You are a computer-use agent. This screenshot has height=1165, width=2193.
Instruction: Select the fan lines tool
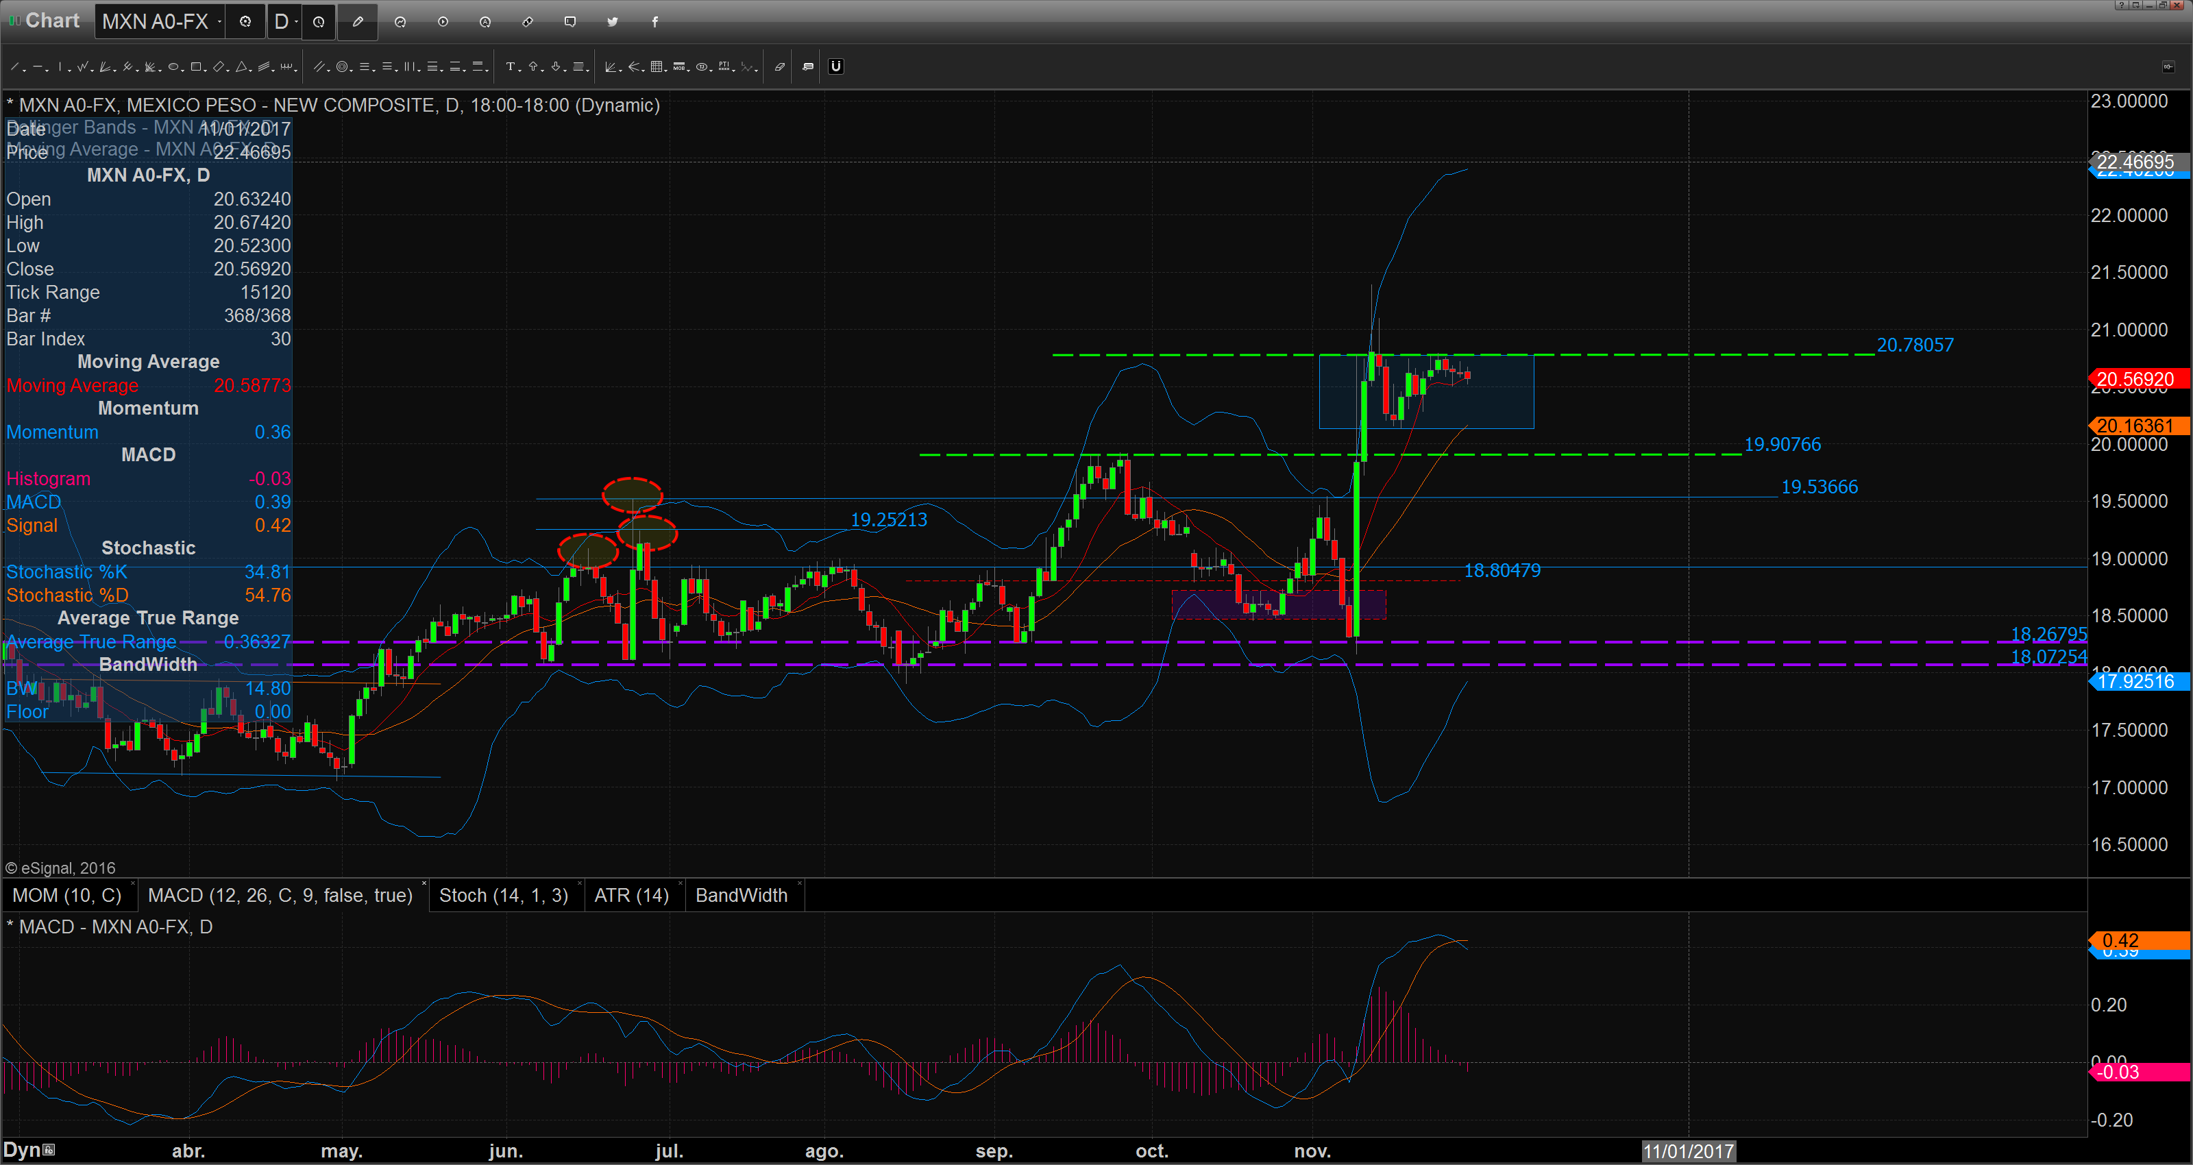pyautogui.click(x=105, y=66)
